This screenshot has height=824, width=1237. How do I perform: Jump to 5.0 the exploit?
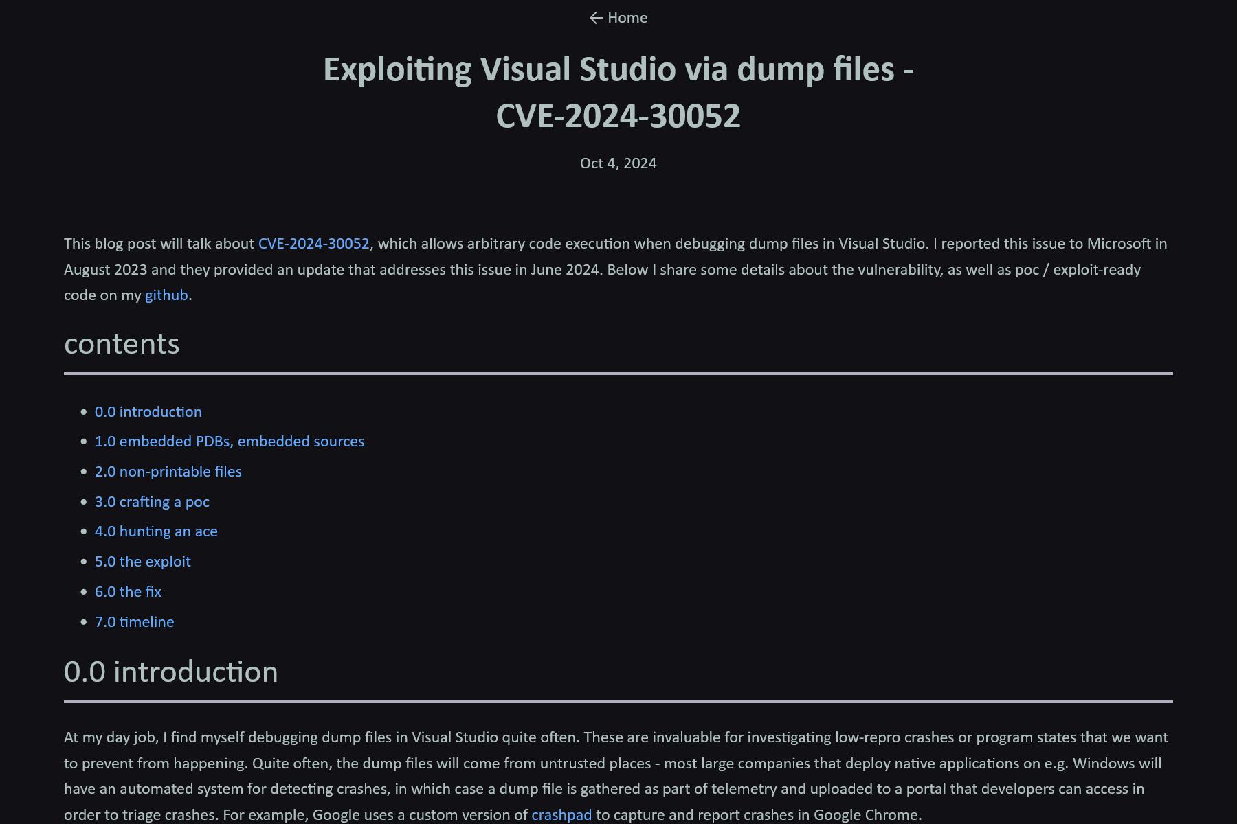click(143, 562)
